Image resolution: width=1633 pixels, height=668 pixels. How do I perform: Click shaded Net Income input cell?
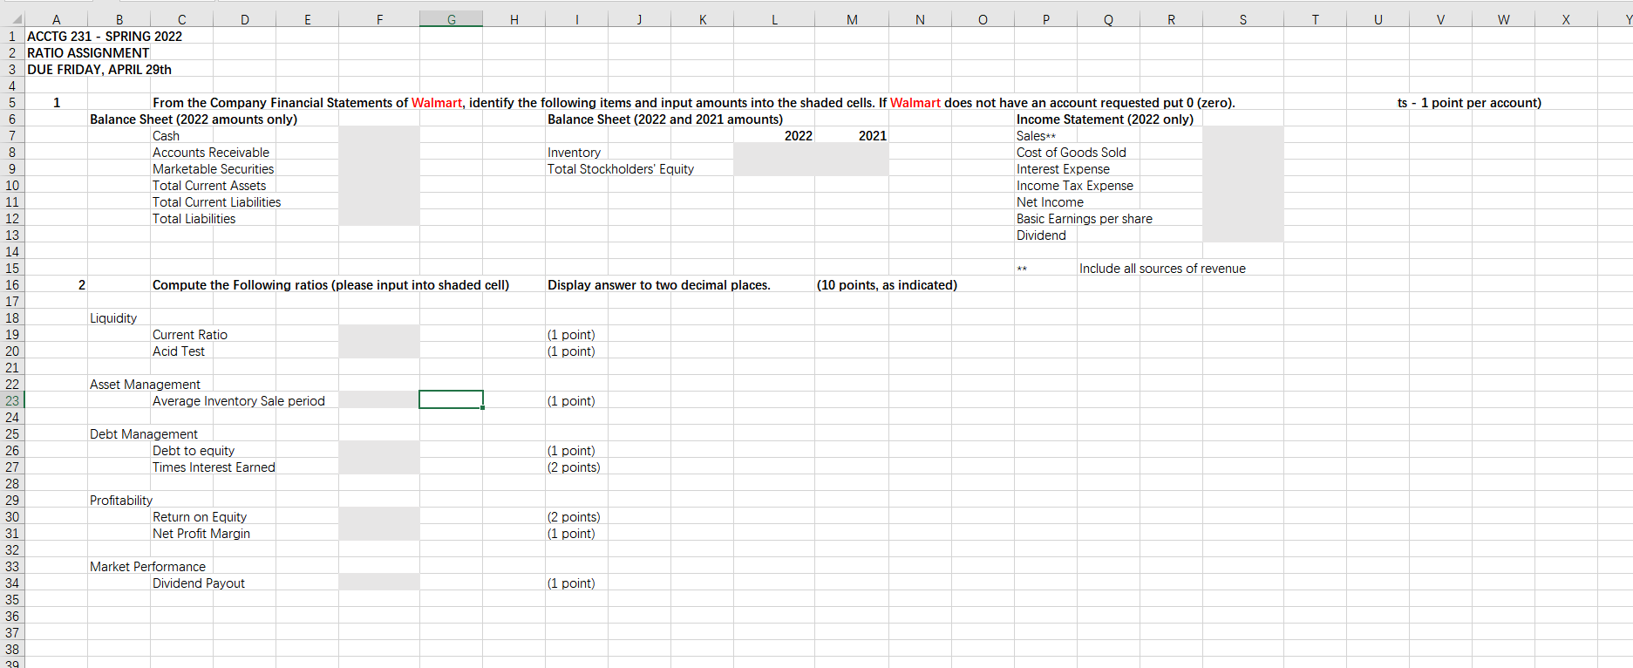click(1242, 201)
